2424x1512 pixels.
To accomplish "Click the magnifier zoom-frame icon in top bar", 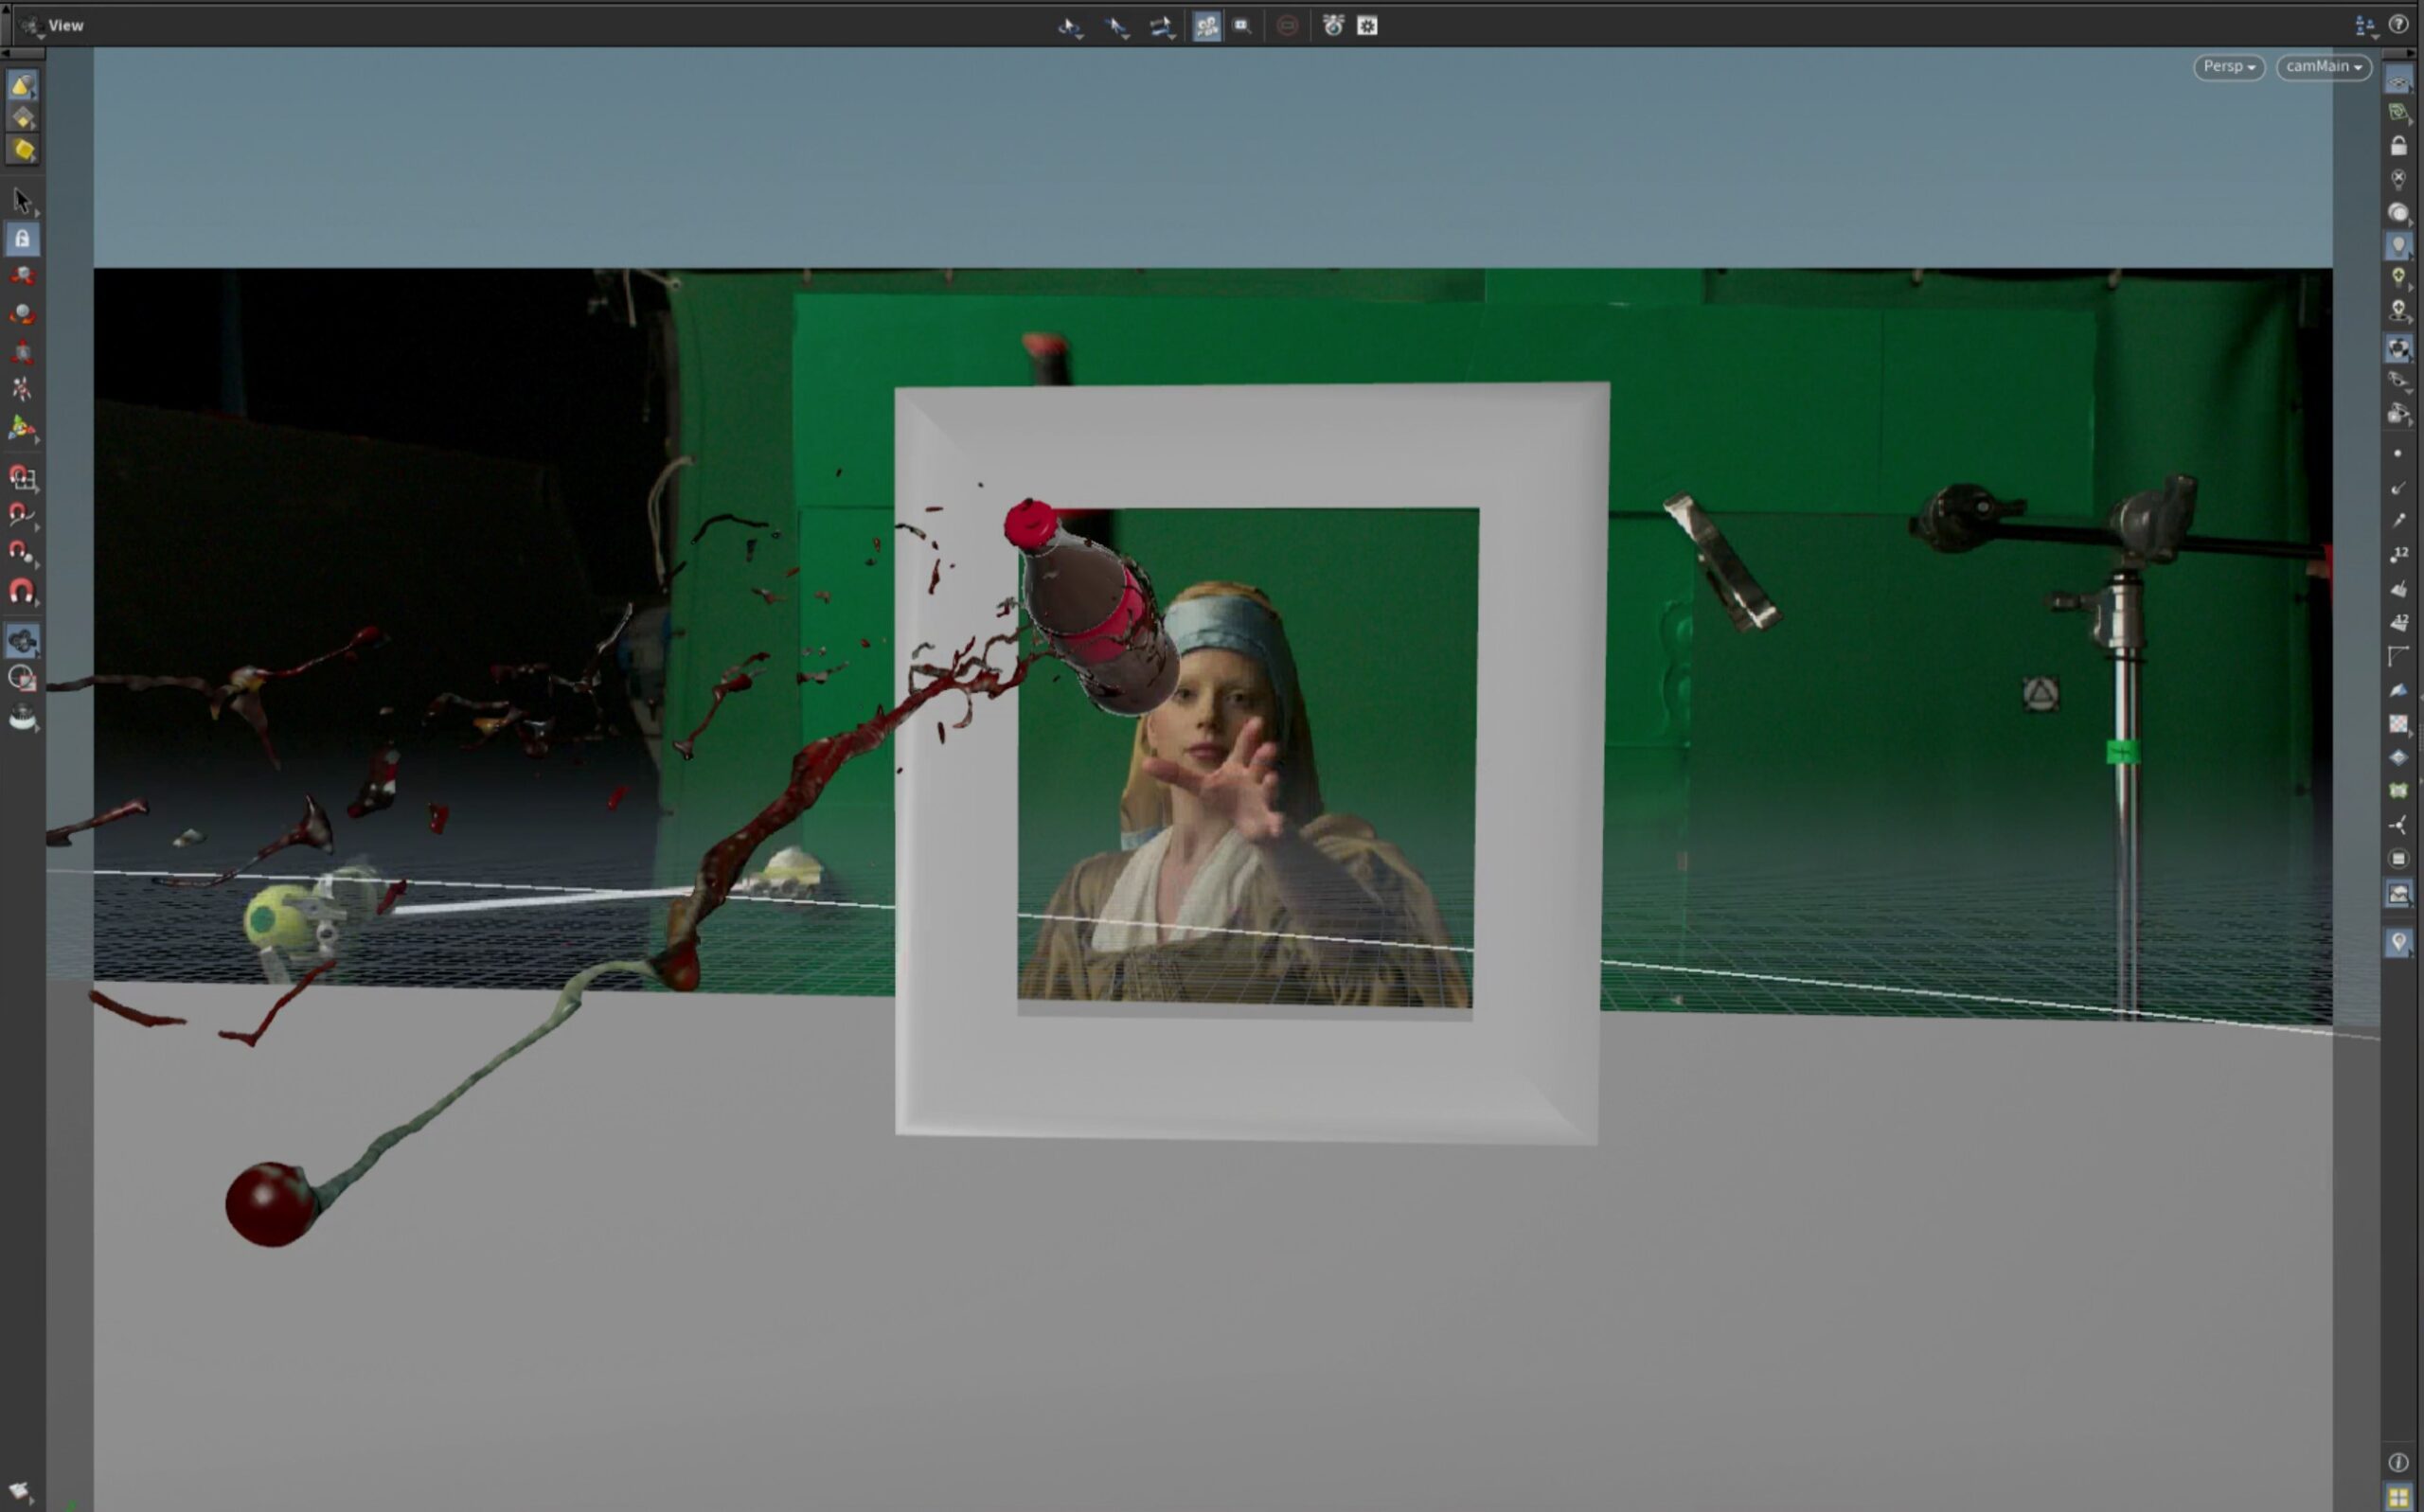I will coord(1242,26).
